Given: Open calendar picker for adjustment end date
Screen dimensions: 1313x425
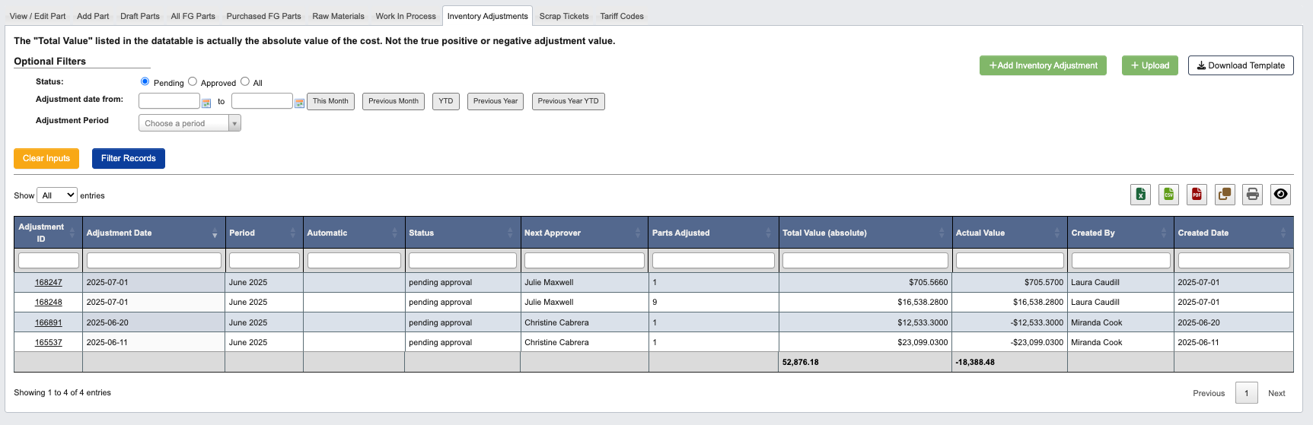Looking at the screenshot, I should tap(299, 103).
